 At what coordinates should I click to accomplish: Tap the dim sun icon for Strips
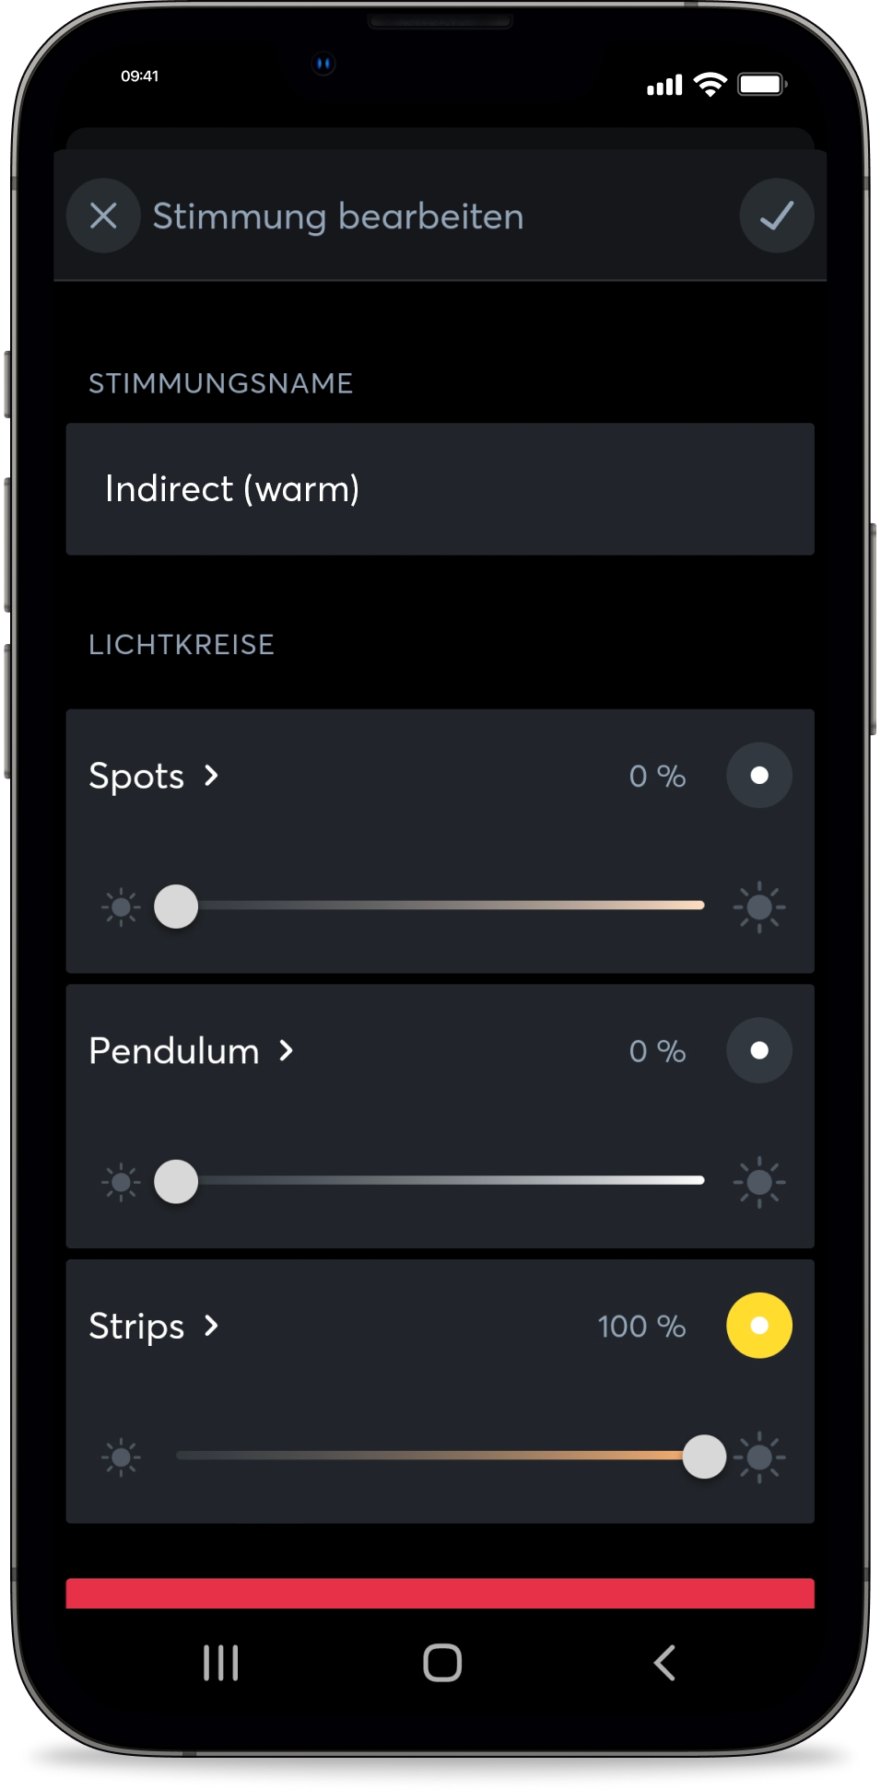click(121, 1457)
